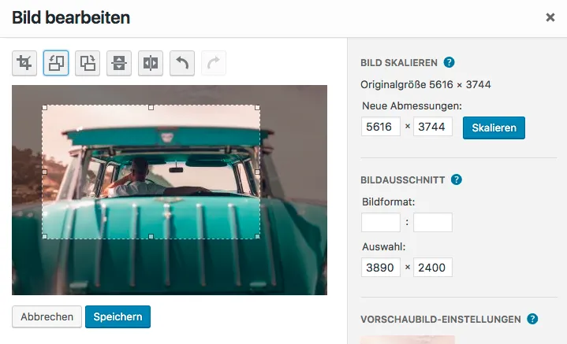Open help for Bildausschnitt
567x344 pixels.
tap(457, 179)
